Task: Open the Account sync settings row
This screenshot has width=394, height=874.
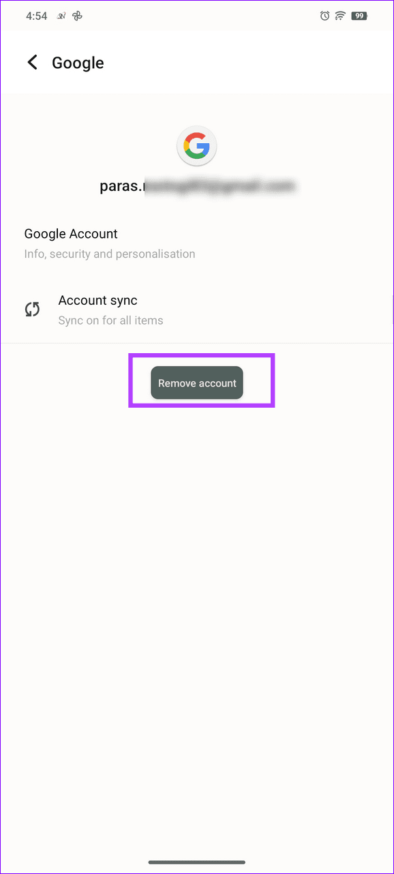Action: click(x=197, y=310)
